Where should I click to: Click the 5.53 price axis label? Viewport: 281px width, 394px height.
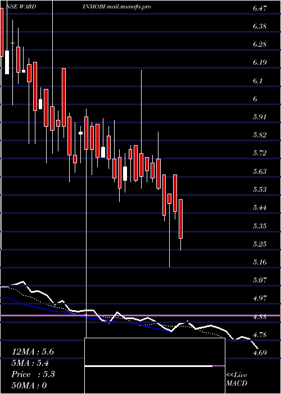[x=260, y=190]
